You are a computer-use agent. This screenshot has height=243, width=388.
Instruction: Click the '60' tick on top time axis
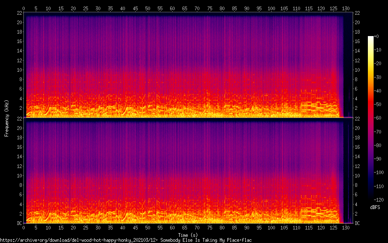tap(172, 8)
